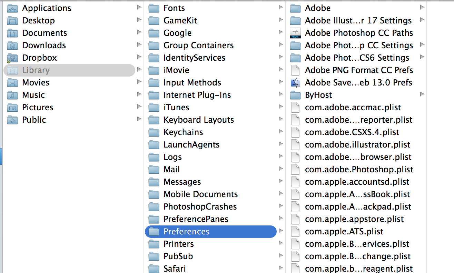
Task: Click the LaunchAgents disclosure arrow
Action: 281,144
